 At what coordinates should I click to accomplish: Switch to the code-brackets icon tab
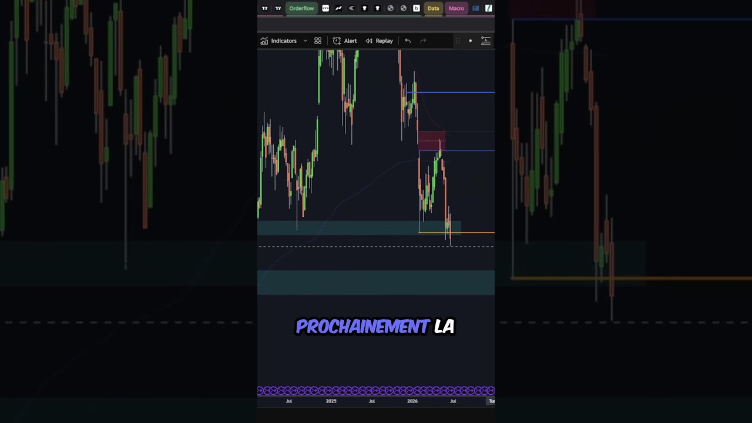[x=325, y=8]
